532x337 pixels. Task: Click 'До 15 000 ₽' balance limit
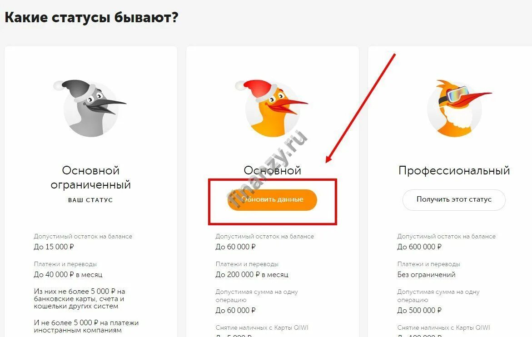[54, 247]
